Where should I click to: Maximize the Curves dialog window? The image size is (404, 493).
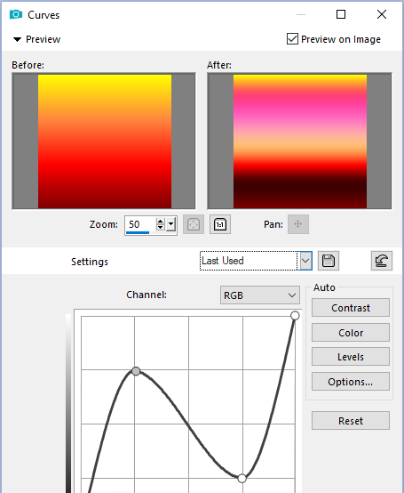[x=341, y=14]
